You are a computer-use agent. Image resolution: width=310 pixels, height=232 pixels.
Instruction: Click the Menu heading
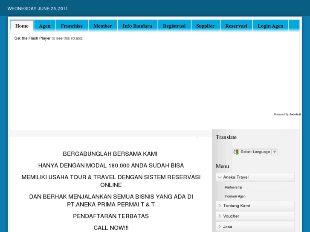click(x=222, y=166)
